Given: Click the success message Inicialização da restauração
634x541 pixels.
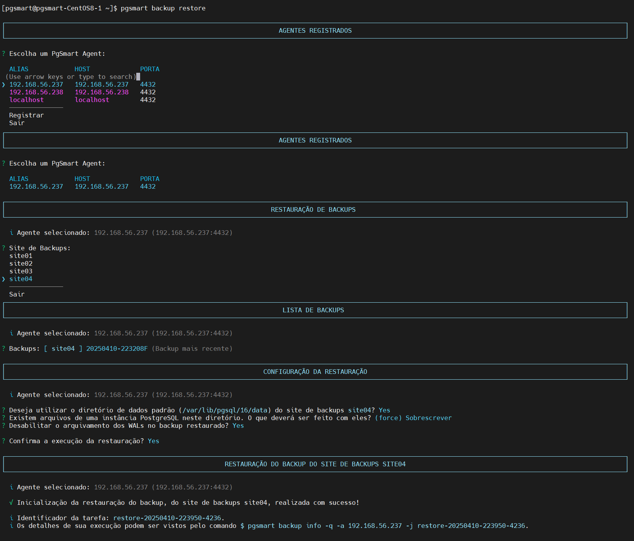Looking at the screenshot, I should pyautogui.click(x=188, y=502).
